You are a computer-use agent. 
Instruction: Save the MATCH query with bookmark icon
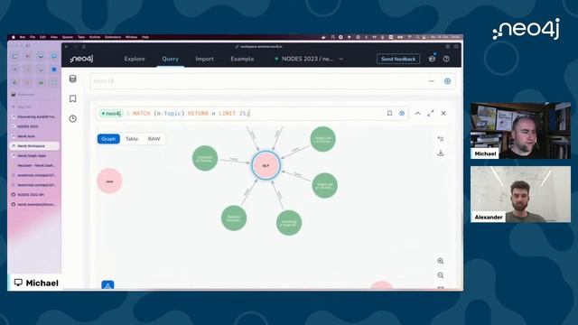click(x=389, y=113)
